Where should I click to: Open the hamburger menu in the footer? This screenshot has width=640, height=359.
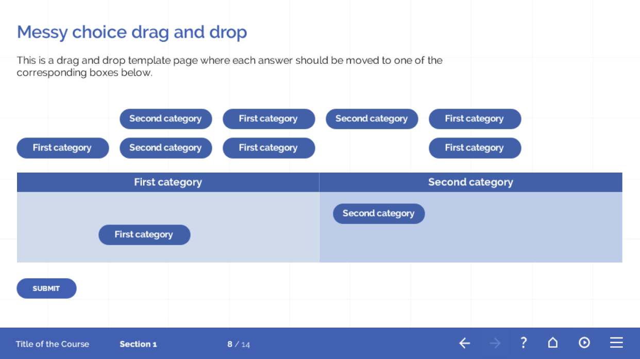tap(616, 343)
